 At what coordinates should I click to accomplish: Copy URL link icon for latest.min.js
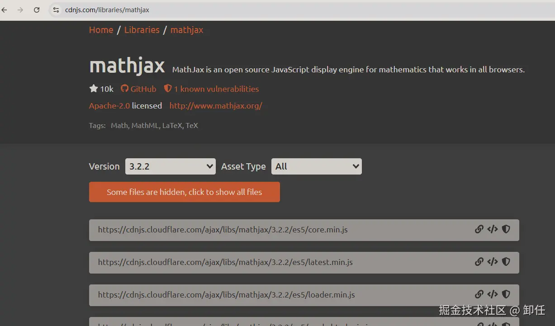[x=479, y=262]
